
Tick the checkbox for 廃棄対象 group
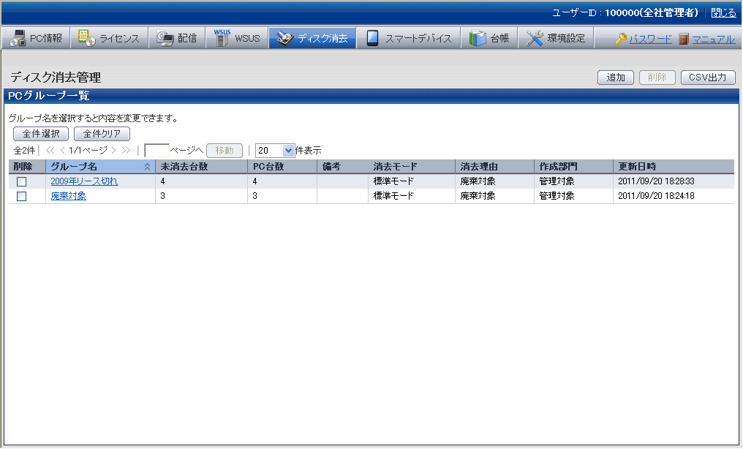pos(22,196)
